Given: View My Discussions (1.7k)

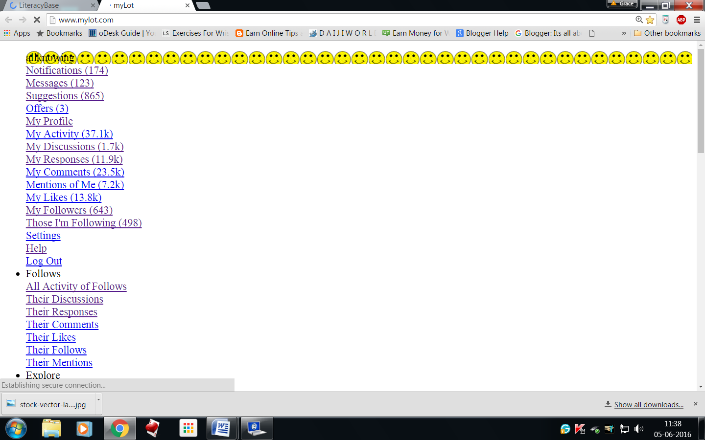Looking at the screenshot, I should (75, 147).
